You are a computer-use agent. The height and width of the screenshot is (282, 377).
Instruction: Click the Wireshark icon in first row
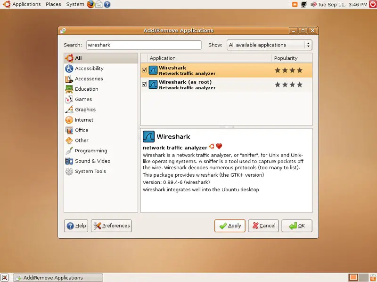153,70
